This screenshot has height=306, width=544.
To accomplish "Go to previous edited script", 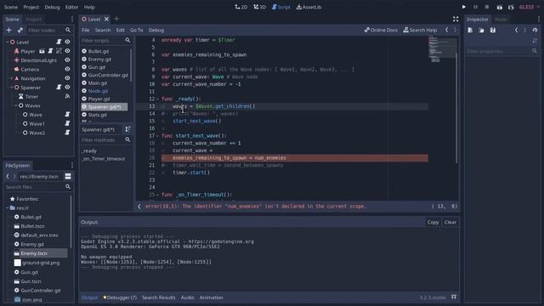I will [447, 31].
